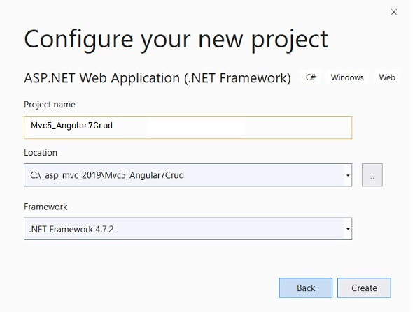Expand the Location dropdown arrow
Screen dimensions: 413x312
click(348, 175)
